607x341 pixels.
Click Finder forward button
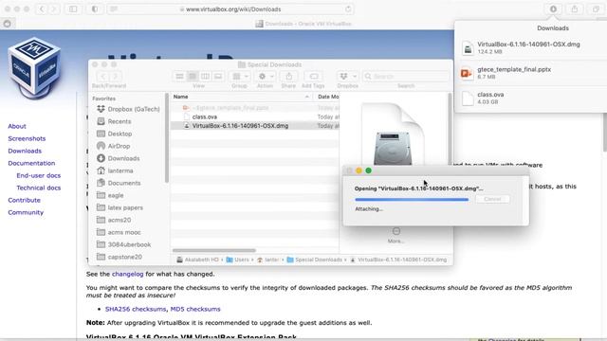click(x=116, y=76)
